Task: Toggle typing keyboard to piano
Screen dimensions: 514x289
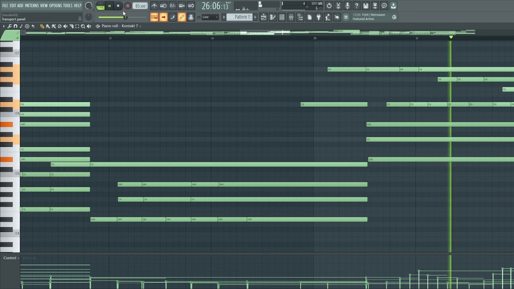Action: (154, 17)
